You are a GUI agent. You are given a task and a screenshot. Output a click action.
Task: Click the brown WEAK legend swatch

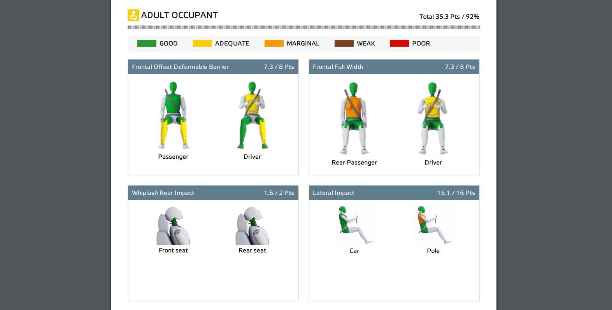(344, 44)
